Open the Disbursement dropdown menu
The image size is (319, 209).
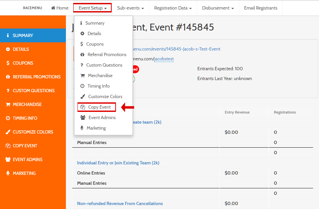pyautogui.click(x=218, y=8)
